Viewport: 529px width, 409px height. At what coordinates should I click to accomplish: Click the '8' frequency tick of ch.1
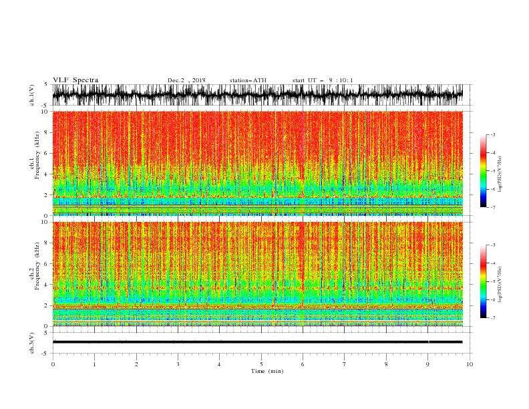[46, 132]
